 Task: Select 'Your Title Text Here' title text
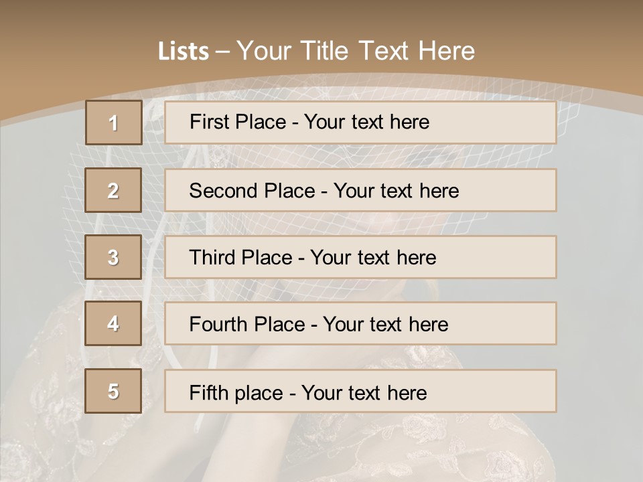[x=356, y=51]
